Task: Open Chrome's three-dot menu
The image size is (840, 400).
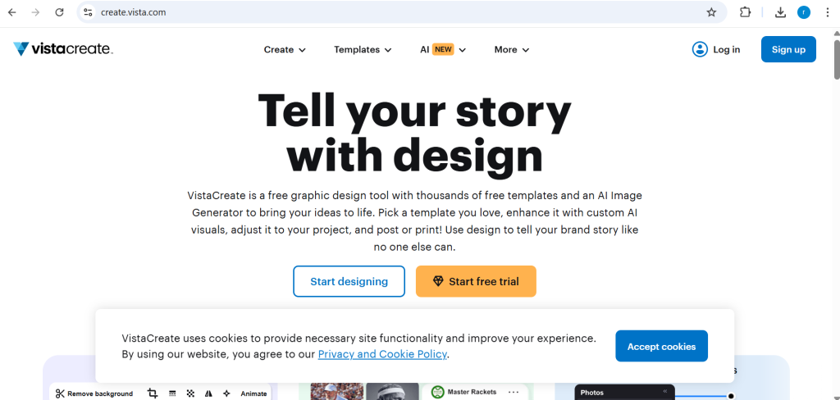Action: [x=827, y=12]
